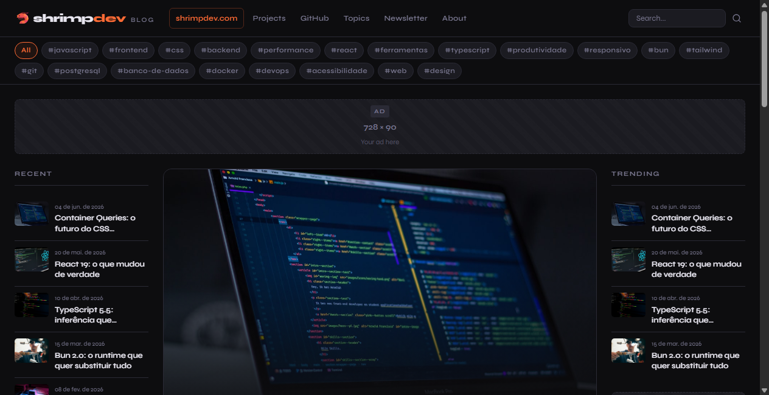This screenshot has width=769, height=395.
Task: Open TypeScript 5.5 title in Trending
Action: (682, 315)
